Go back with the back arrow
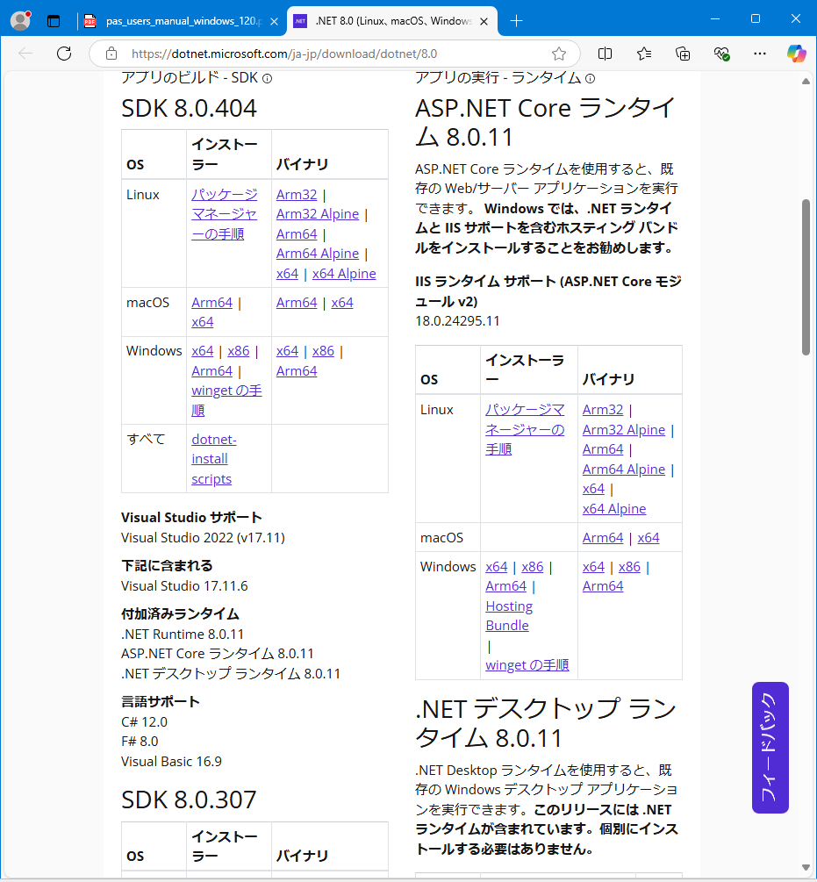This screenshot has height=882, width=817. 25,54
